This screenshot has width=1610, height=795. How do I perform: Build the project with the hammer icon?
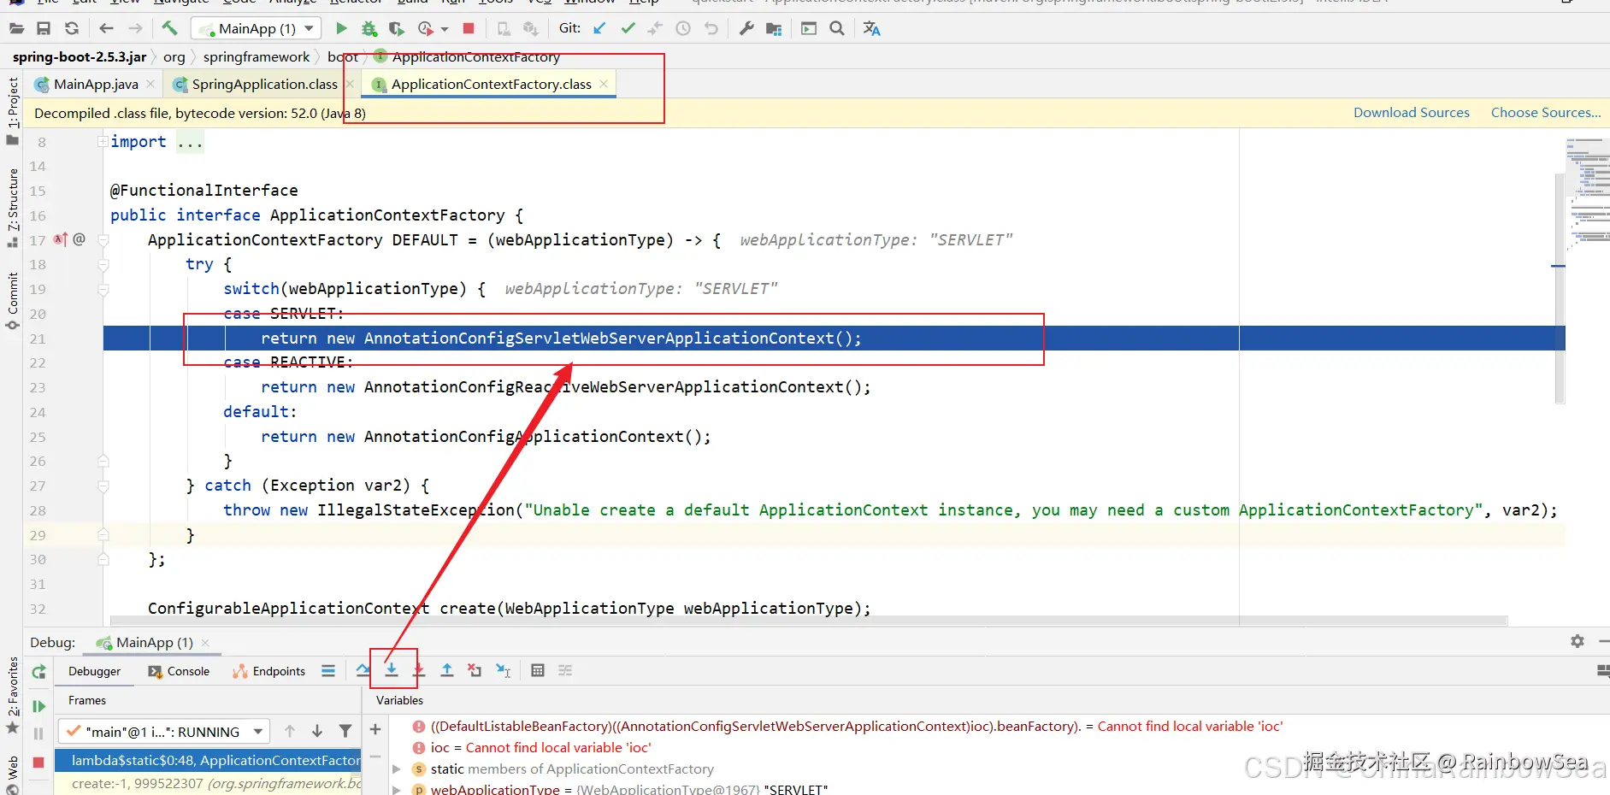click(x=169, y=28)
